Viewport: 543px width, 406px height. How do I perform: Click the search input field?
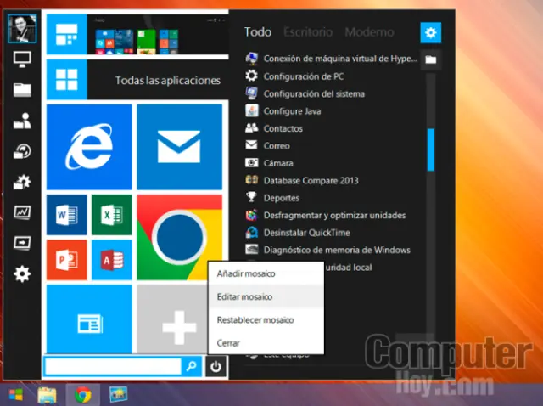(113, 366)
